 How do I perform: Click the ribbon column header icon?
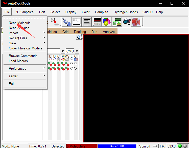[x=63, y=59]
